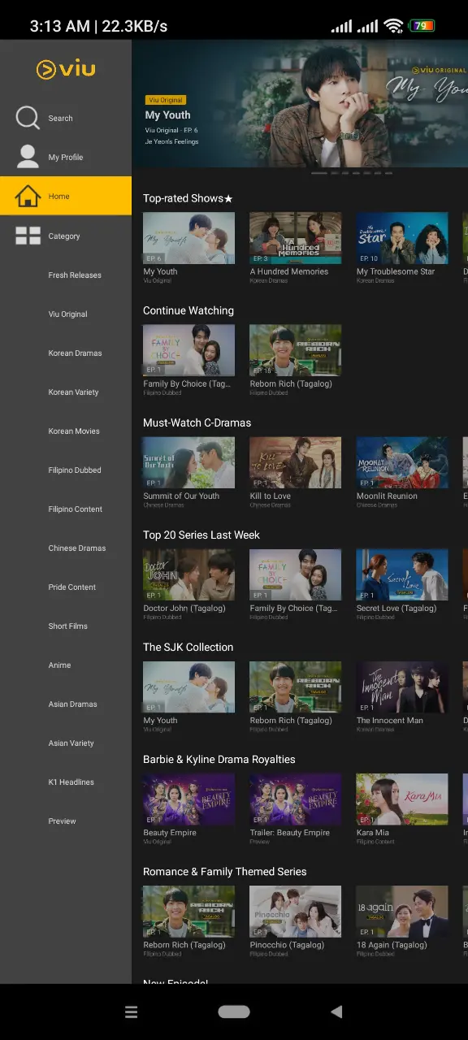468x1040 pixels.
Task: Open Trailer: Beauty Empire thumbnail
Action: (295, 799)
